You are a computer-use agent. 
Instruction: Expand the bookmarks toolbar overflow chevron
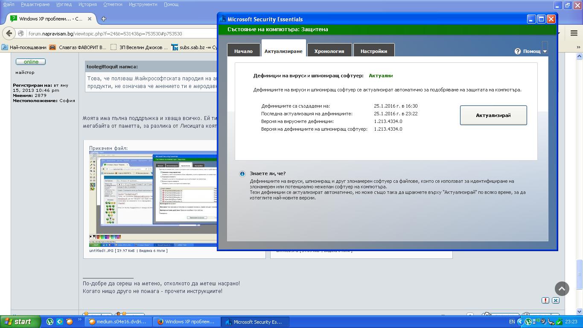click(x=579, y=47)
